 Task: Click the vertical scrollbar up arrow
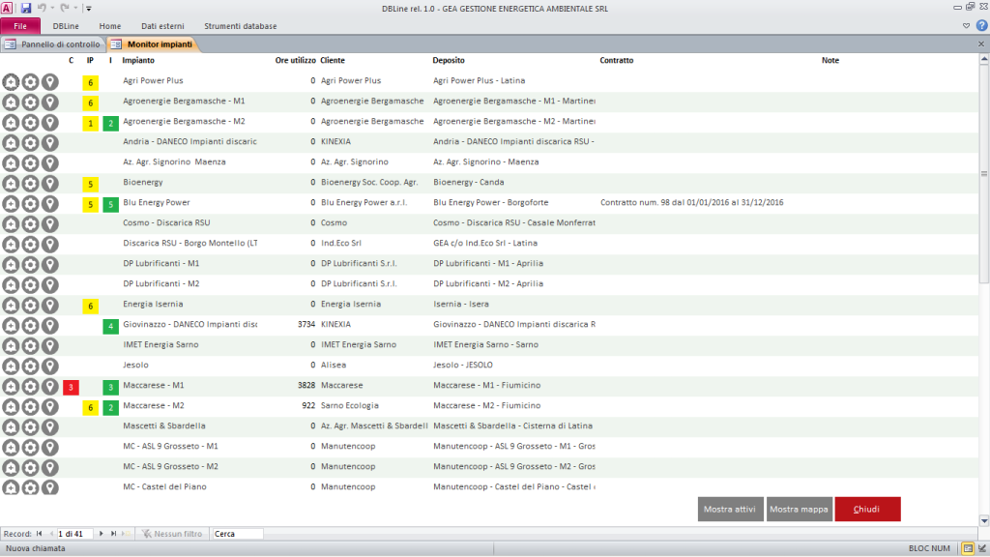983,59
